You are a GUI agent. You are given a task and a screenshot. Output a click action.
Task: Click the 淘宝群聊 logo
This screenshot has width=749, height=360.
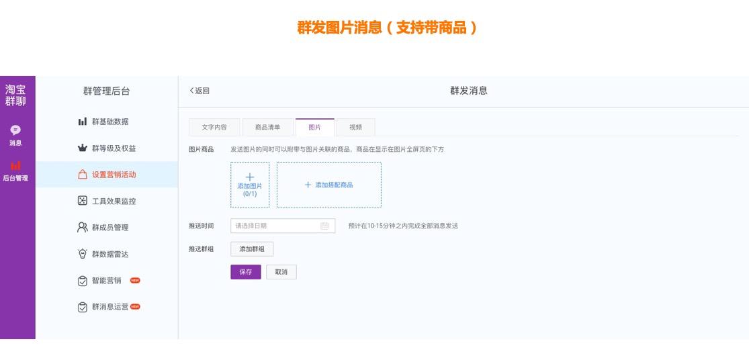pyautogui.click(x=15, y=95)
